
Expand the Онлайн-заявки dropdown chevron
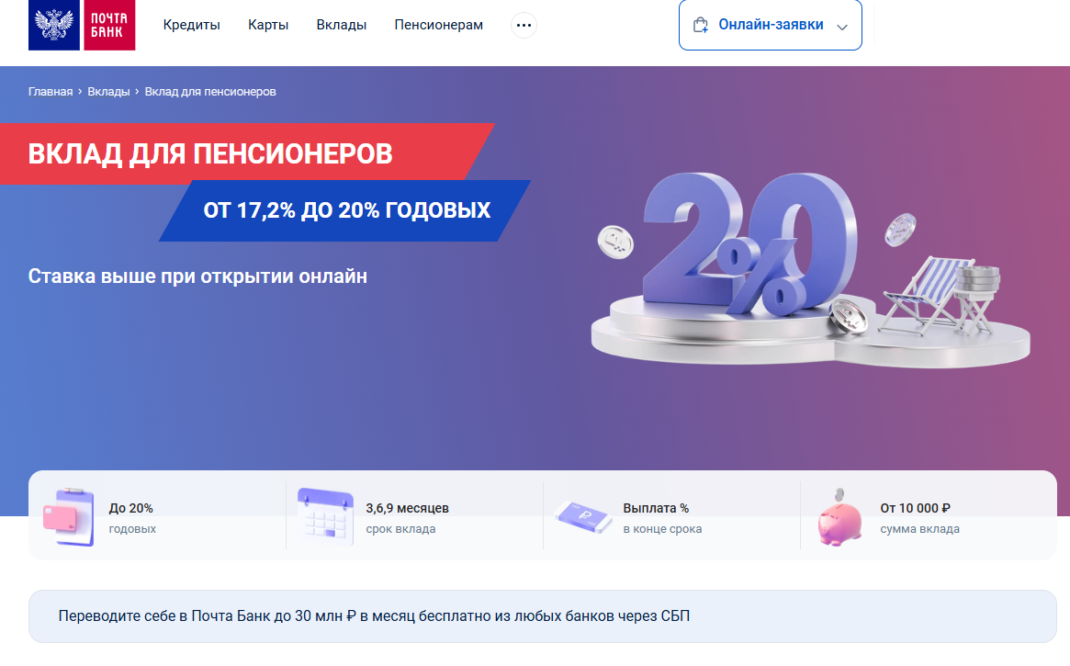point(842,28)
